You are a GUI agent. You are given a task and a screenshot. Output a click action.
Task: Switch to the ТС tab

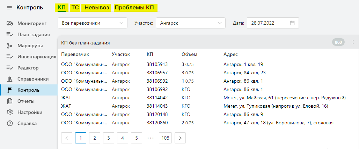[75, 8]
